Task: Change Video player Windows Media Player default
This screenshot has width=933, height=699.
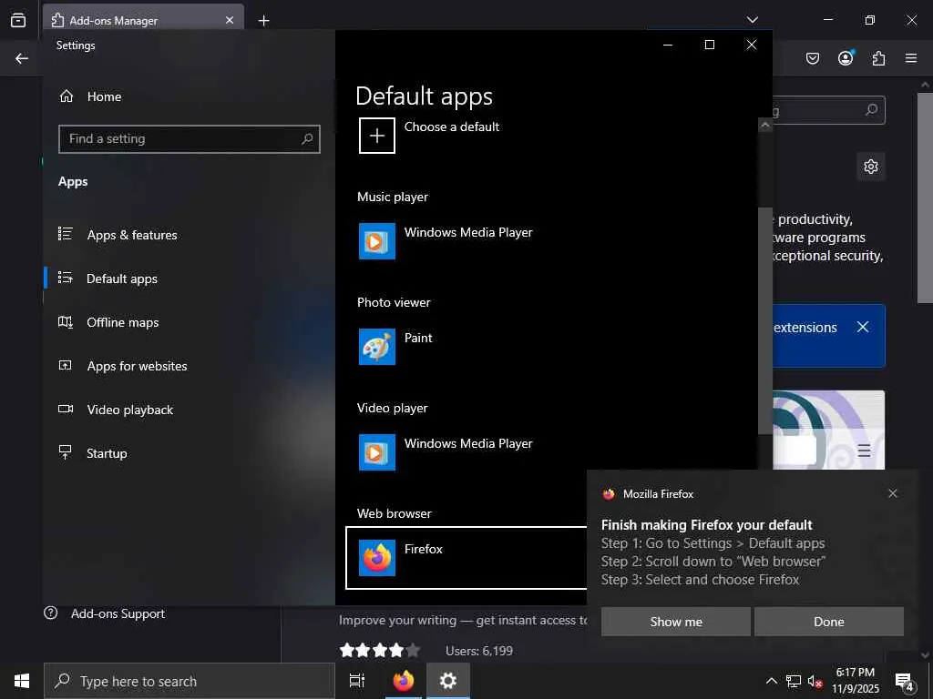Action: point(446,452)
